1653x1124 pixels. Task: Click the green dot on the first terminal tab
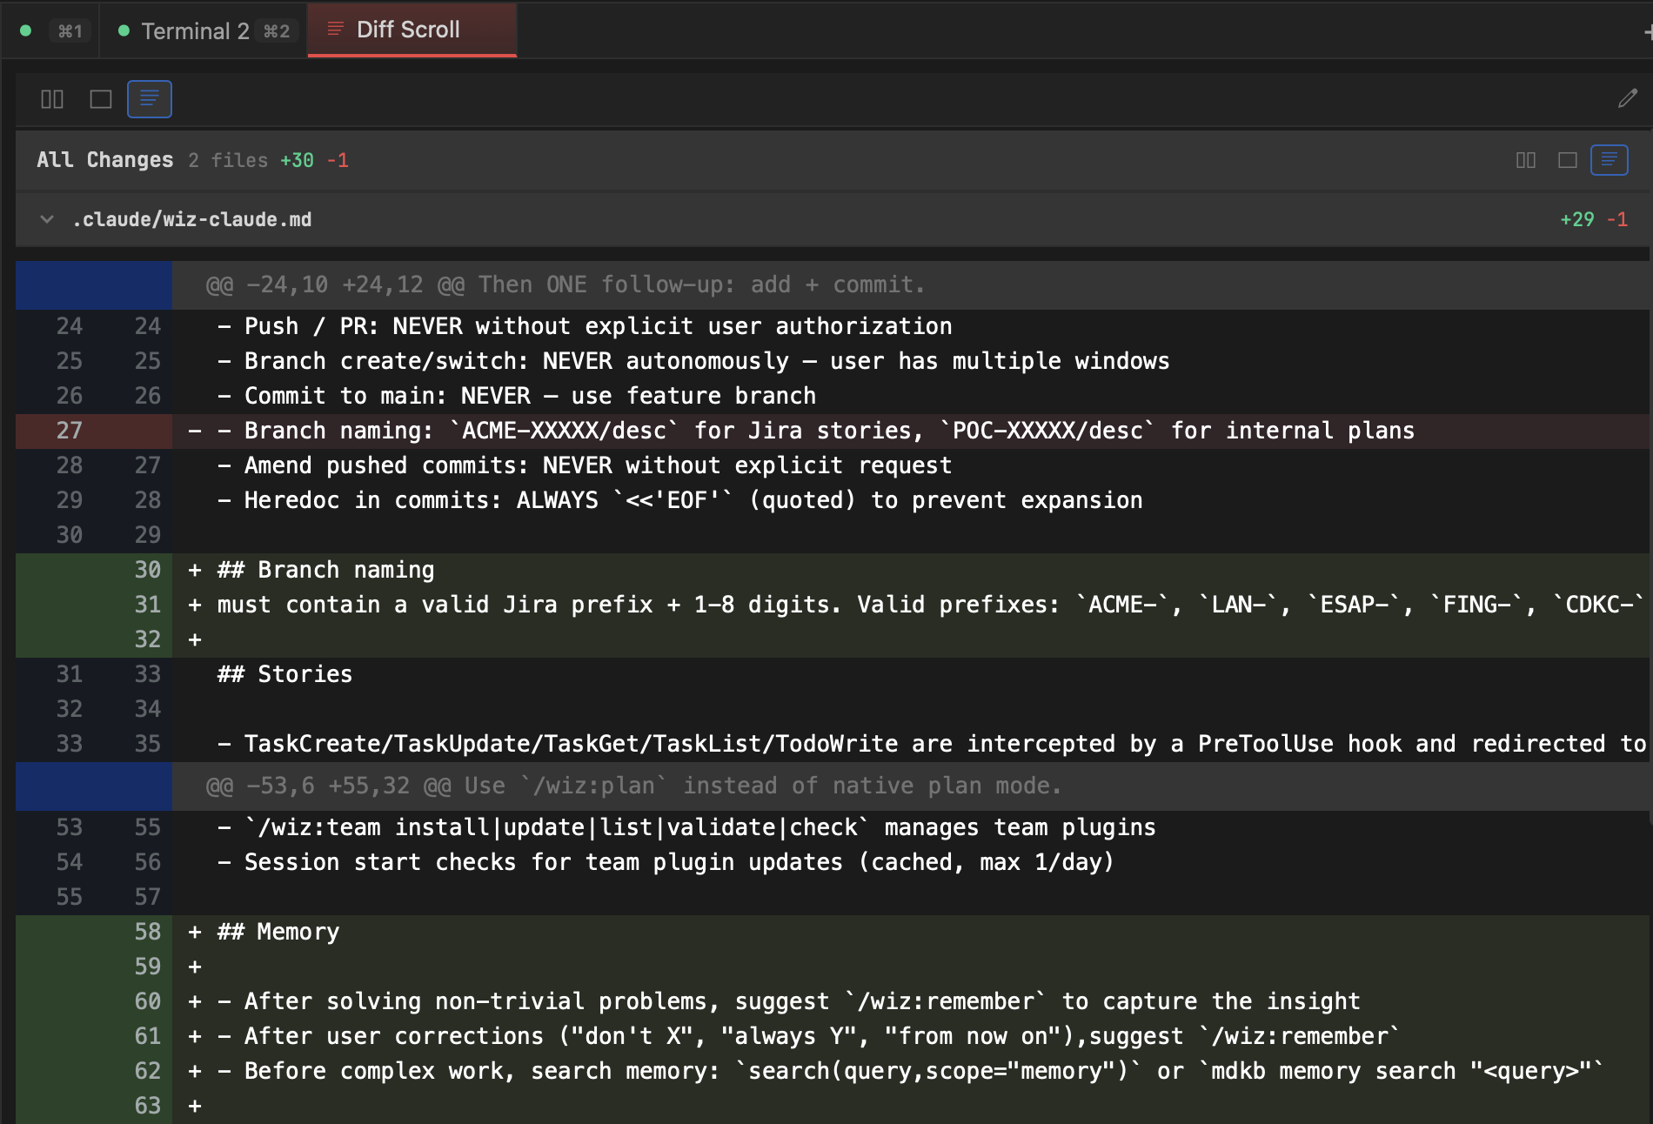(x=25, y=29)
